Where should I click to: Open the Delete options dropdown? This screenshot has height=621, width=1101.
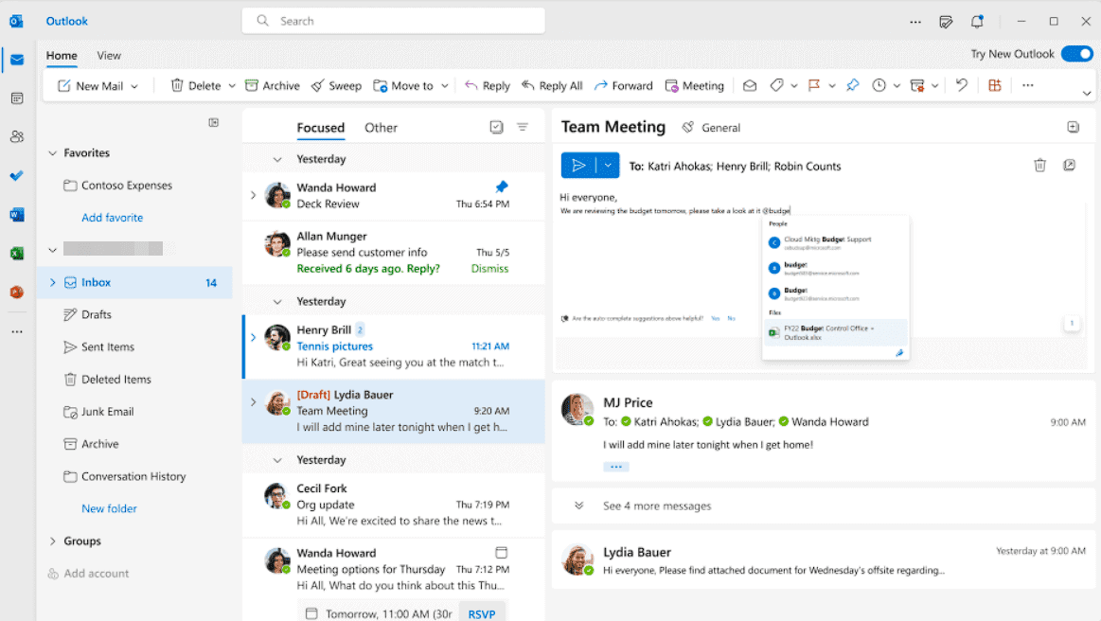232,86
